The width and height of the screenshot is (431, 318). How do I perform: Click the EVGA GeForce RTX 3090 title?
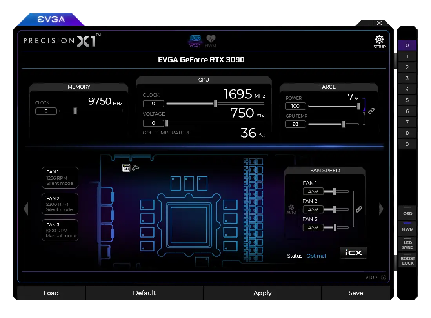pos(201,60)
